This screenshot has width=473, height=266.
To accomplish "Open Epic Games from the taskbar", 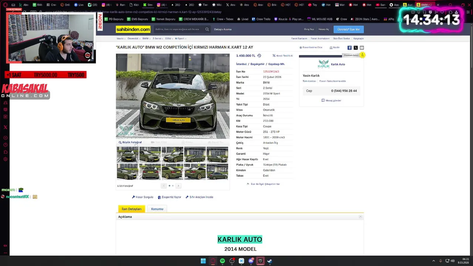I will 260,261.
